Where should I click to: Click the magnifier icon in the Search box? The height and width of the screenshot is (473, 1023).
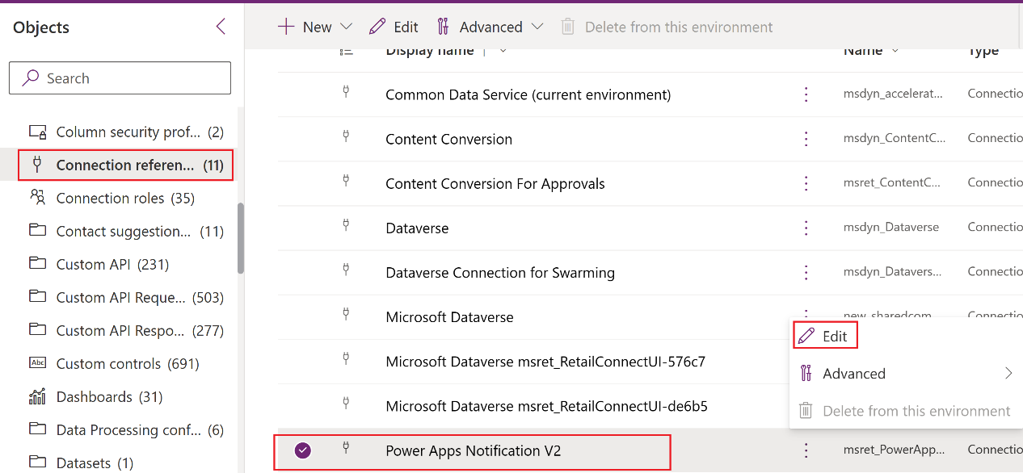(31, 78)
